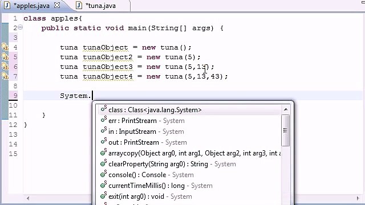The width and height of the screenshot is (365, 205).
Task: Click the Java file icon on apples.java tab
Action: click(7, 5)
